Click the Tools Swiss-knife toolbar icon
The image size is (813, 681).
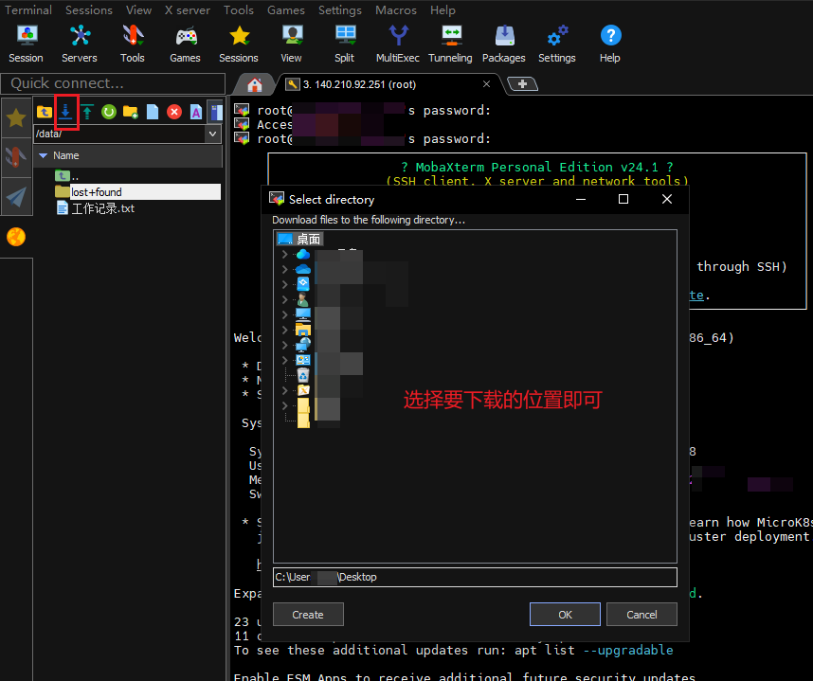[133, 45]
